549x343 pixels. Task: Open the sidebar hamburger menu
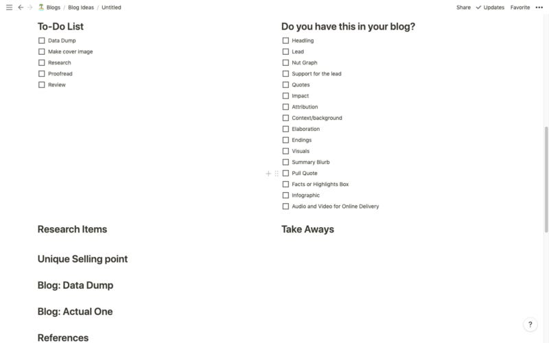click(x=9, y=8)
